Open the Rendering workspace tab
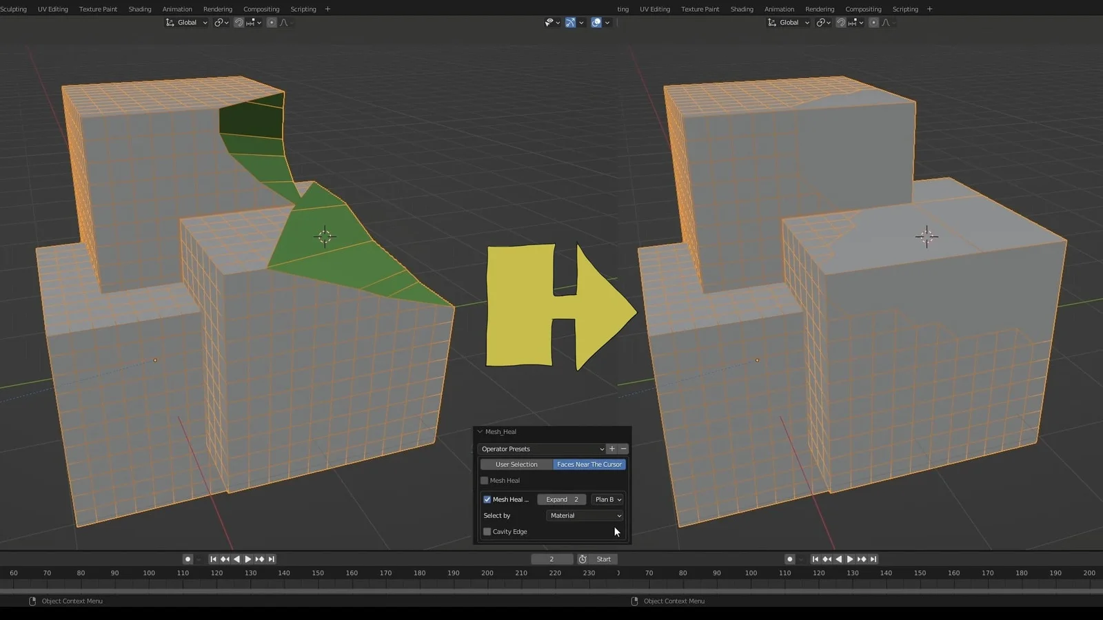Image resolution: width=1103 pixels, height=620 pixels. pos(218,9)
